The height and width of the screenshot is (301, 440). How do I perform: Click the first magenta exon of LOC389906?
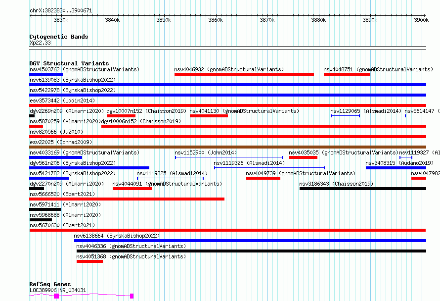click(x=56, y=296)
